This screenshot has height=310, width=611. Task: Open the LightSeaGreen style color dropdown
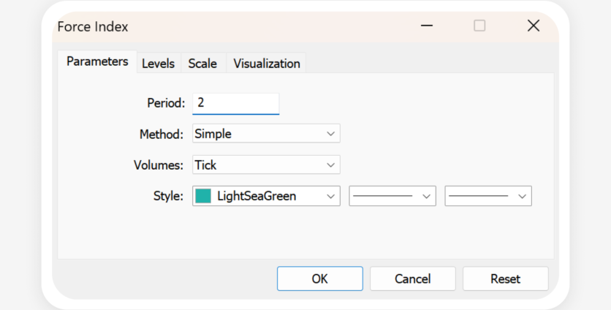click(x=266, y=196)
